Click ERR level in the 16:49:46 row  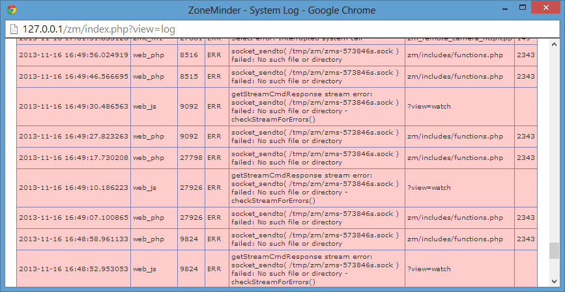tap(214, 77)
